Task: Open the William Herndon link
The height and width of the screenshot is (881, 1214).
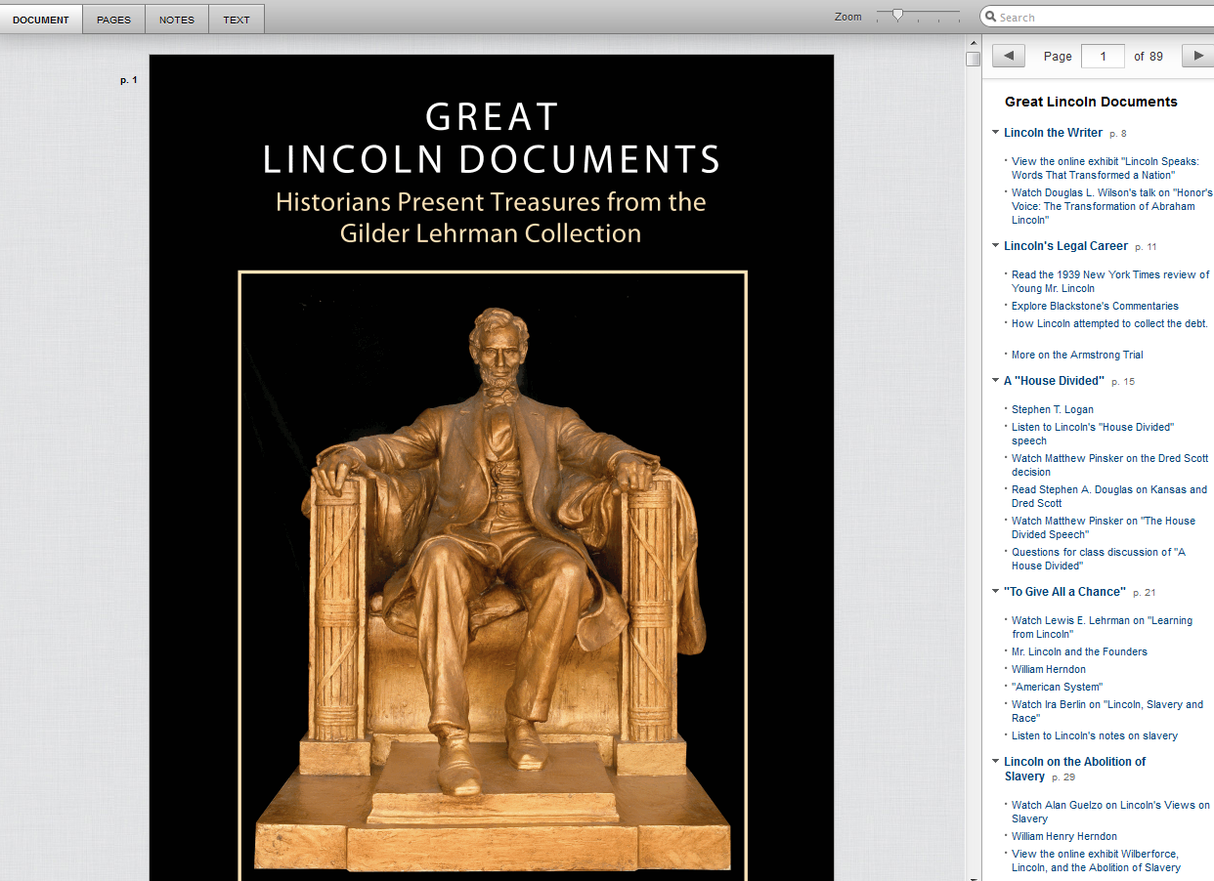Action: coord(1049,669)
